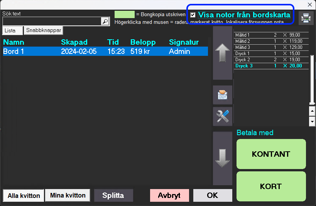The image size is (316, 206).
Task: Switch to the Snabbknappar tab
Action: coord(43,30)
